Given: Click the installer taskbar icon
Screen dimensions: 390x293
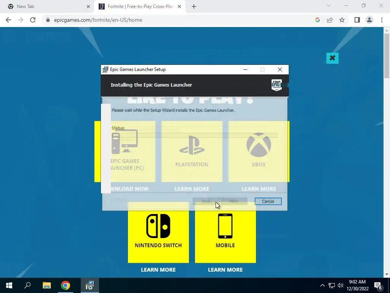Looking at the screenshot, I should point(90,285).
